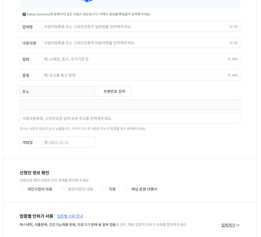Choose the 채널 운영 대행사 radio option

coord(126,189)
